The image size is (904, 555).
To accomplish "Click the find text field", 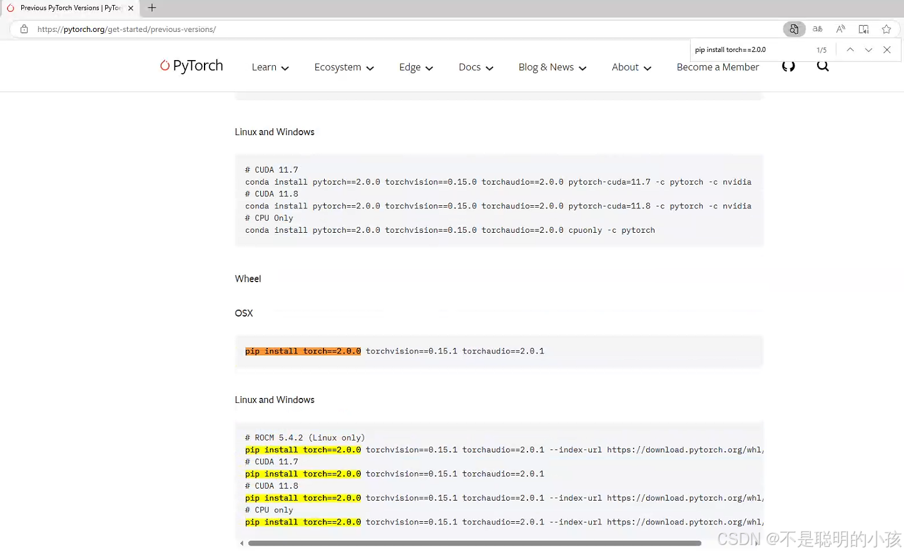I will click(x=751, y=49).
